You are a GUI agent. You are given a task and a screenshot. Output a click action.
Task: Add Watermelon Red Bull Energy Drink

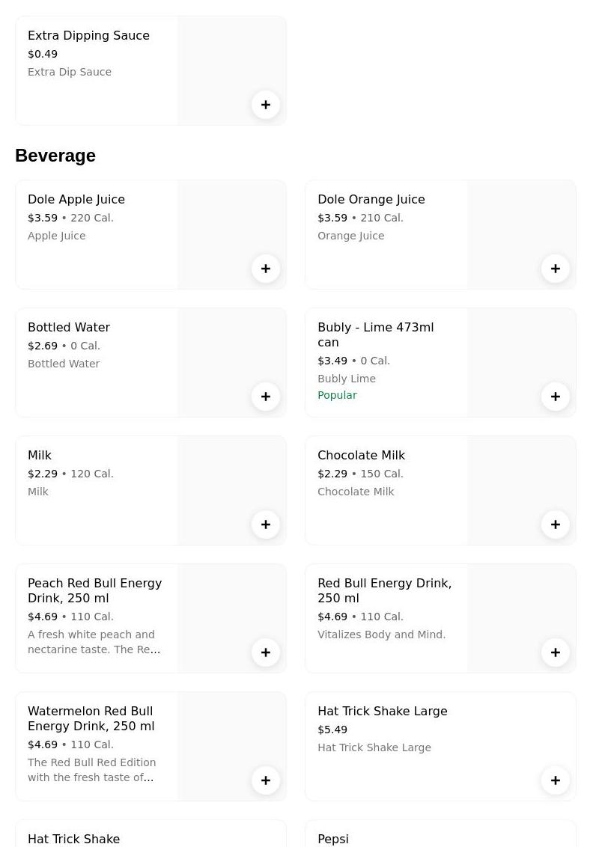(266, 780)
